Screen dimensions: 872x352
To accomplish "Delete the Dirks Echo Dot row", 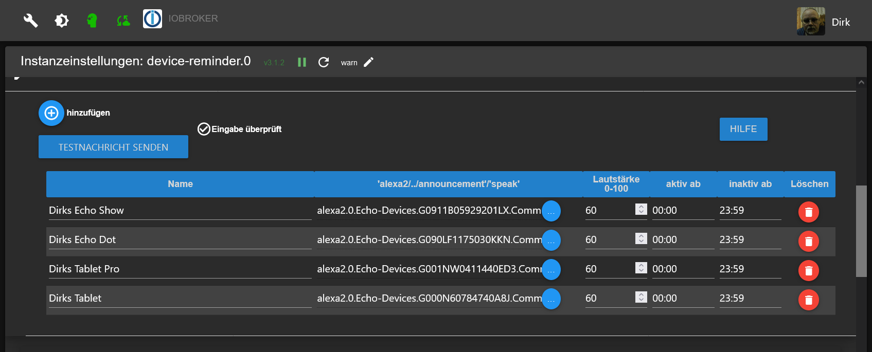I will (x=809, y=241).
